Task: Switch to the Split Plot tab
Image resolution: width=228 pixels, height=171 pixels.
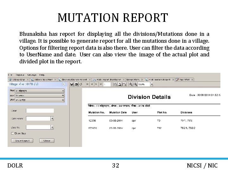Action: tap(184, 80)
